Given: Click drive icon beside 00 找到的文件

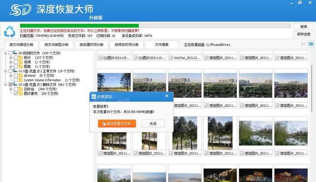Looking at the screenshot, I should coord(15,53).
